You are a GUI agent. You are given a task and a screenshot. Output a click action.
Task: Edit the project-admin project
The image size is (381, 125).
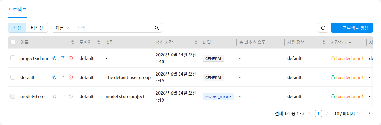point(63,58)
